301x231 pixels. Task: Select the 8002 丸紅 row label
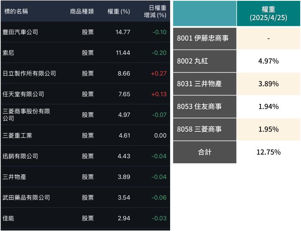pyautogui.click(x=192, y=61)
